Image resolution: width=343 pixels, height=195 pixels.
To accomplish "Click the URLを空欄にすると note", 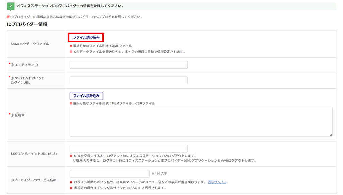I will point(133,156).
